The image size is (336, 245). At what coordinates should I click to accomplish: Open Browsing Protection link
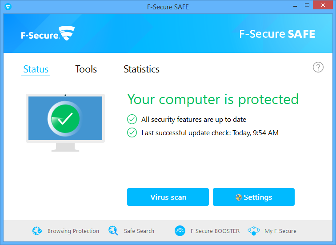(x=73, y=231)
